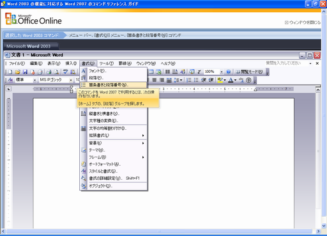This screenshot has width=327, height=236.
Task: Click the Phonetic Guide icon
Action: click(241, 80)
